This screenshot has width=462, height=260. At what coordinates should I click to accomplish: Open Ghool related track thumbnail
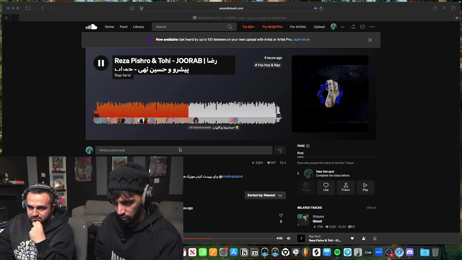[x=303, y=220]
